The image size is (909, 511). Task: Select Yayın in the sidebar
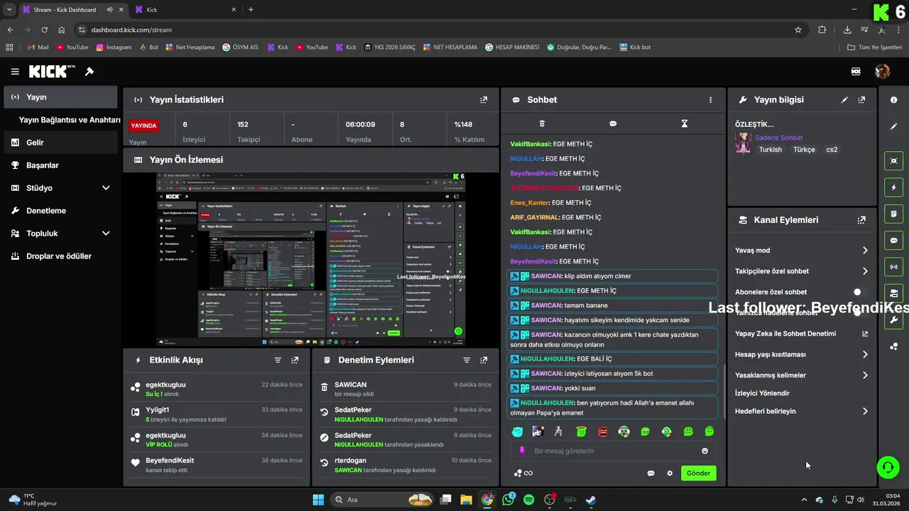60,97
